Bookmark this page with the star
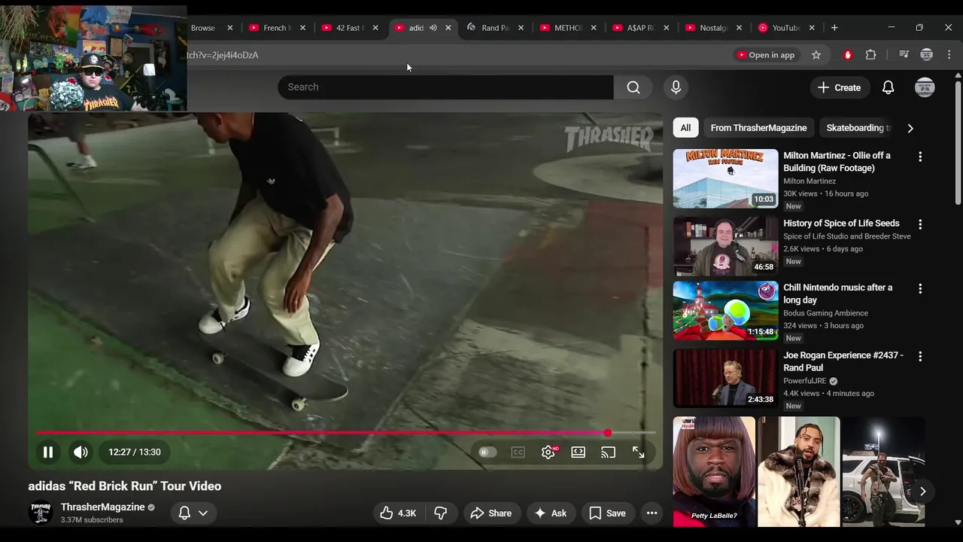Screen dimensions: 963x542 pyautogui.click(x=816, y=55)
